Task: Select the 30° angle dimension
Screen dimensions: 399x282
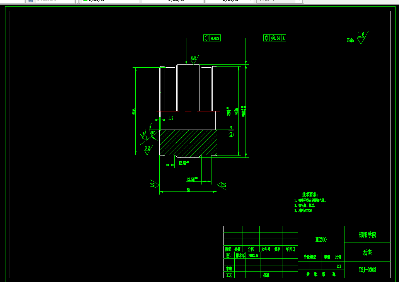Action: click(152, 133)
